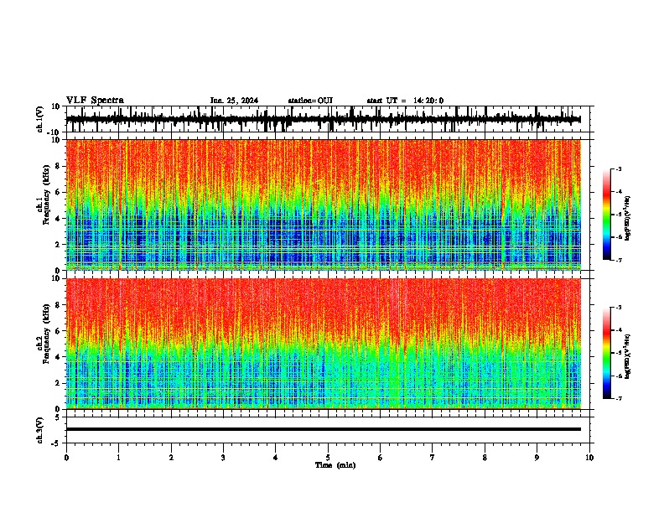Click the "VLF Spectra" title text

click(x=95, y=101)
